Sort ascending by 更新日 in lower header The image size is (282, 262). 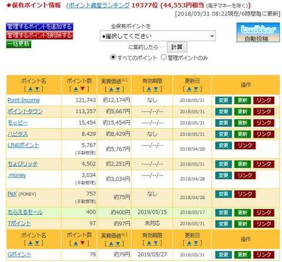click(x=189, y=243)
